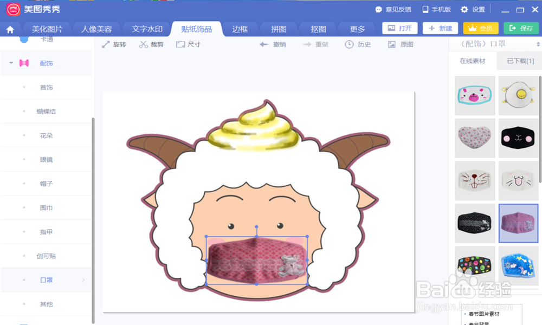Pick the white rabbit-teeth mask sticker
The width and height of the screenshot is (542, 325).
pyautogui.click(x=475, y=180)
